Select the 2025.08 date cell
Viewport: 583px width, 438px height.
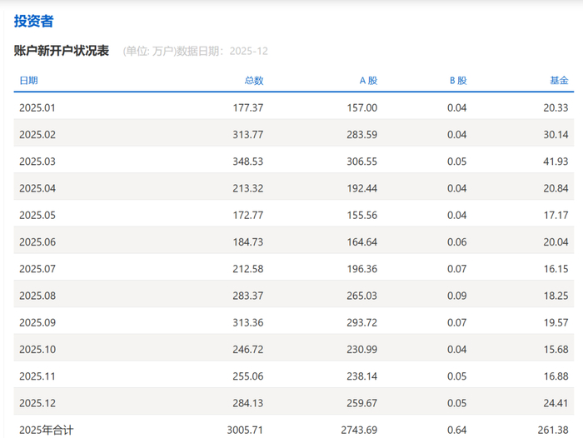point(37,296)
